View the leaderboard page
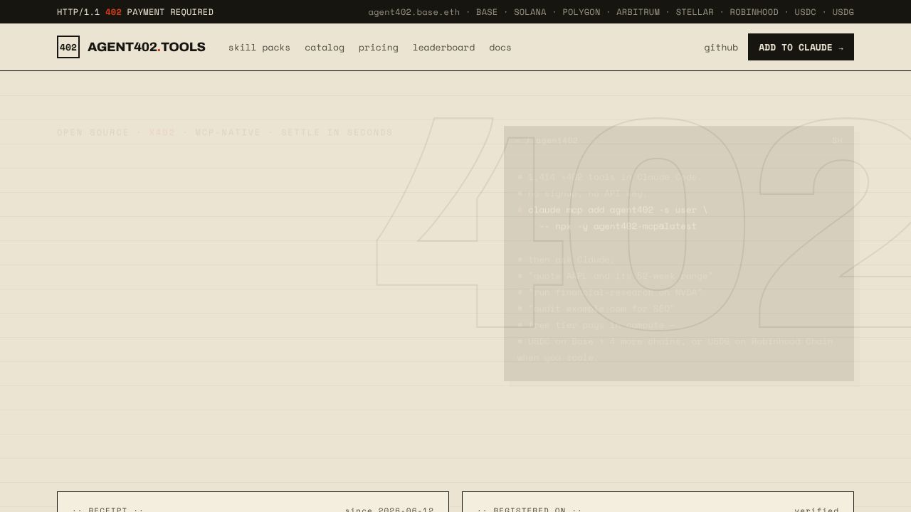Viewport: 911px width, 512px height. (x=443, y=48)
